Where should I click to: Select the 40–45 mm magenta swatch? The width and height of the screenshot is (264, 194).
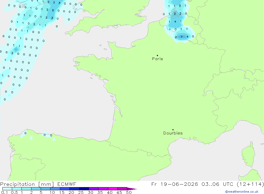click(113, 189)
